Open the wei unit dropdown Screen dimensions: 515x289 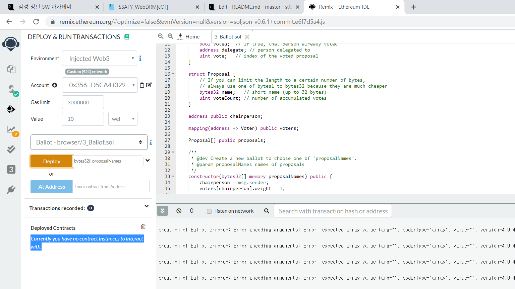[123, 119]
